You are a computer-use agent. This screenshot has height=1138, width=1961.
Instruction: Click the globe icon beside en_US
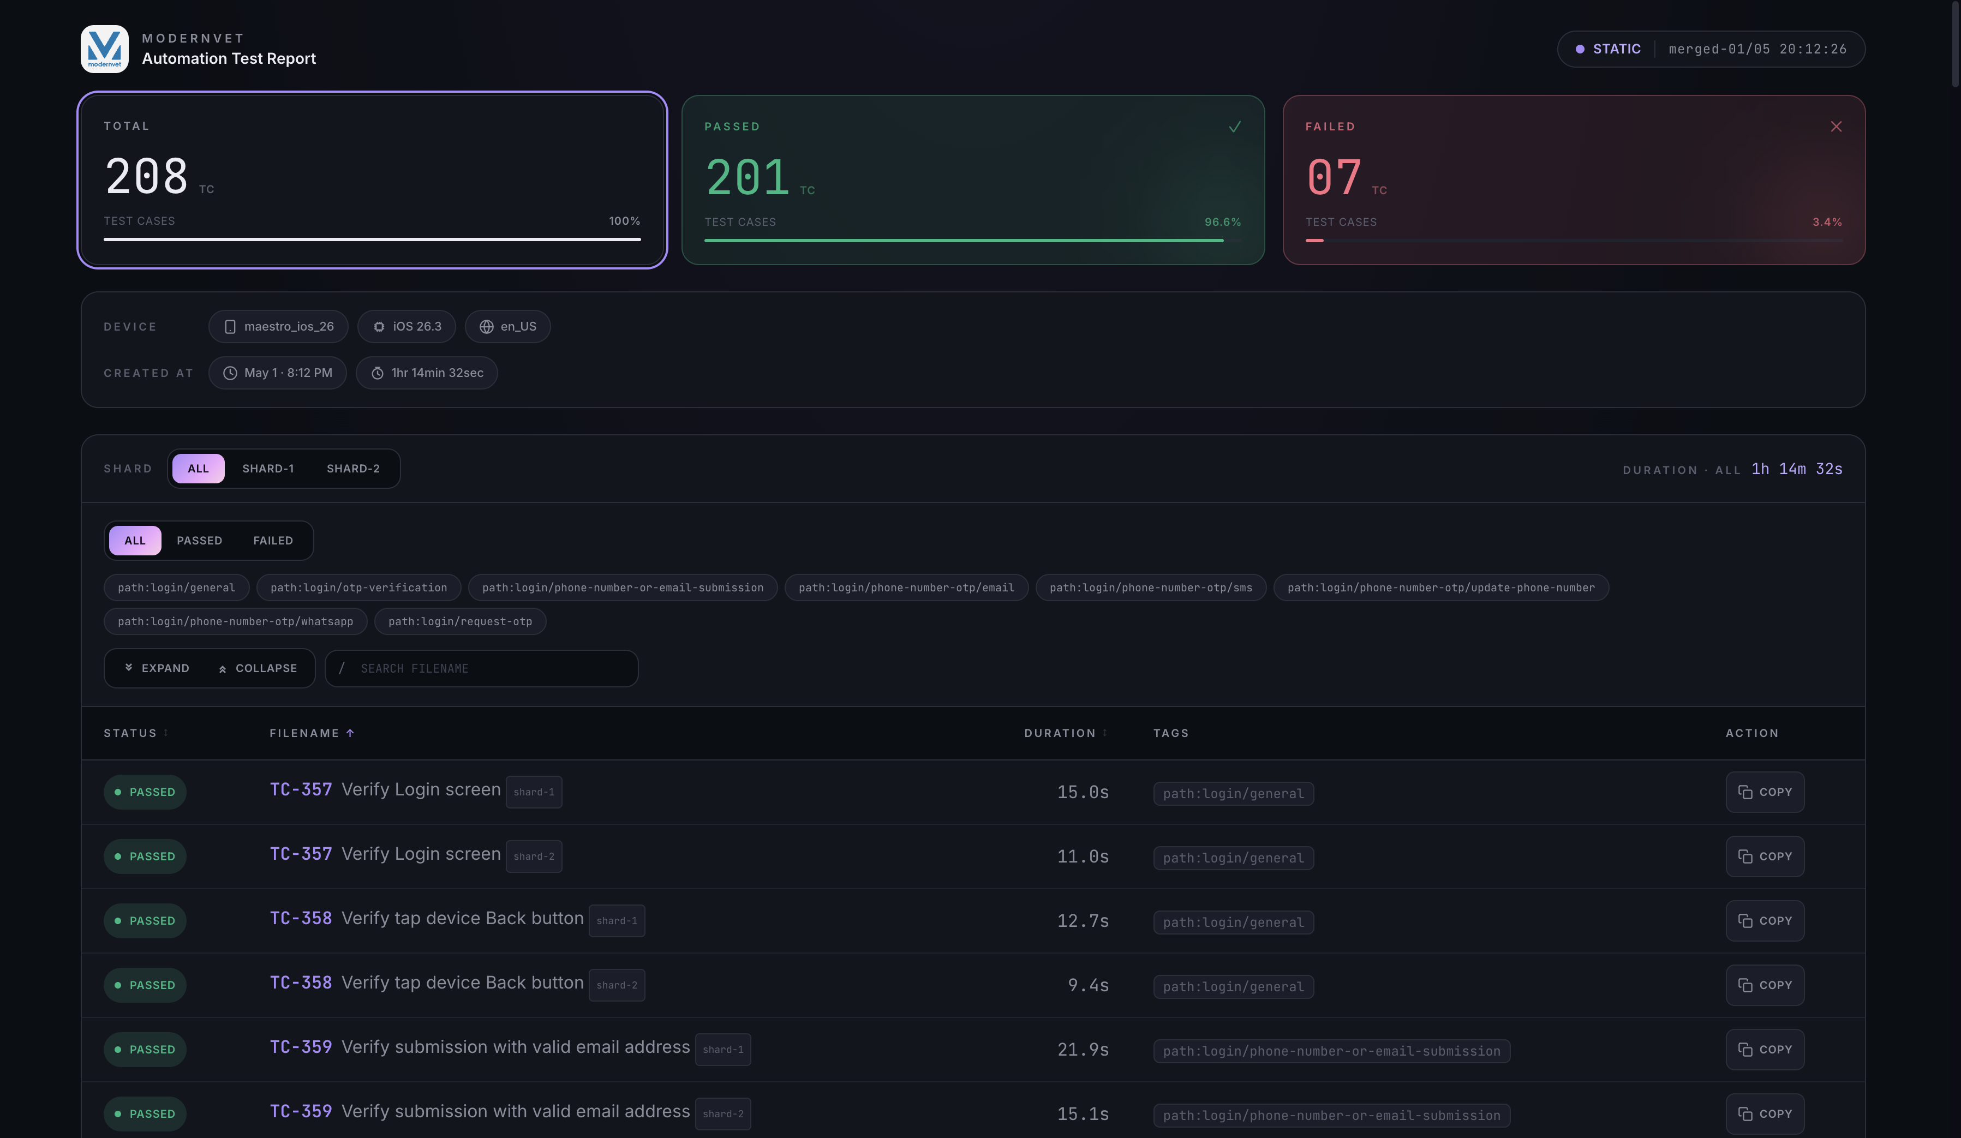coord(486,327)
